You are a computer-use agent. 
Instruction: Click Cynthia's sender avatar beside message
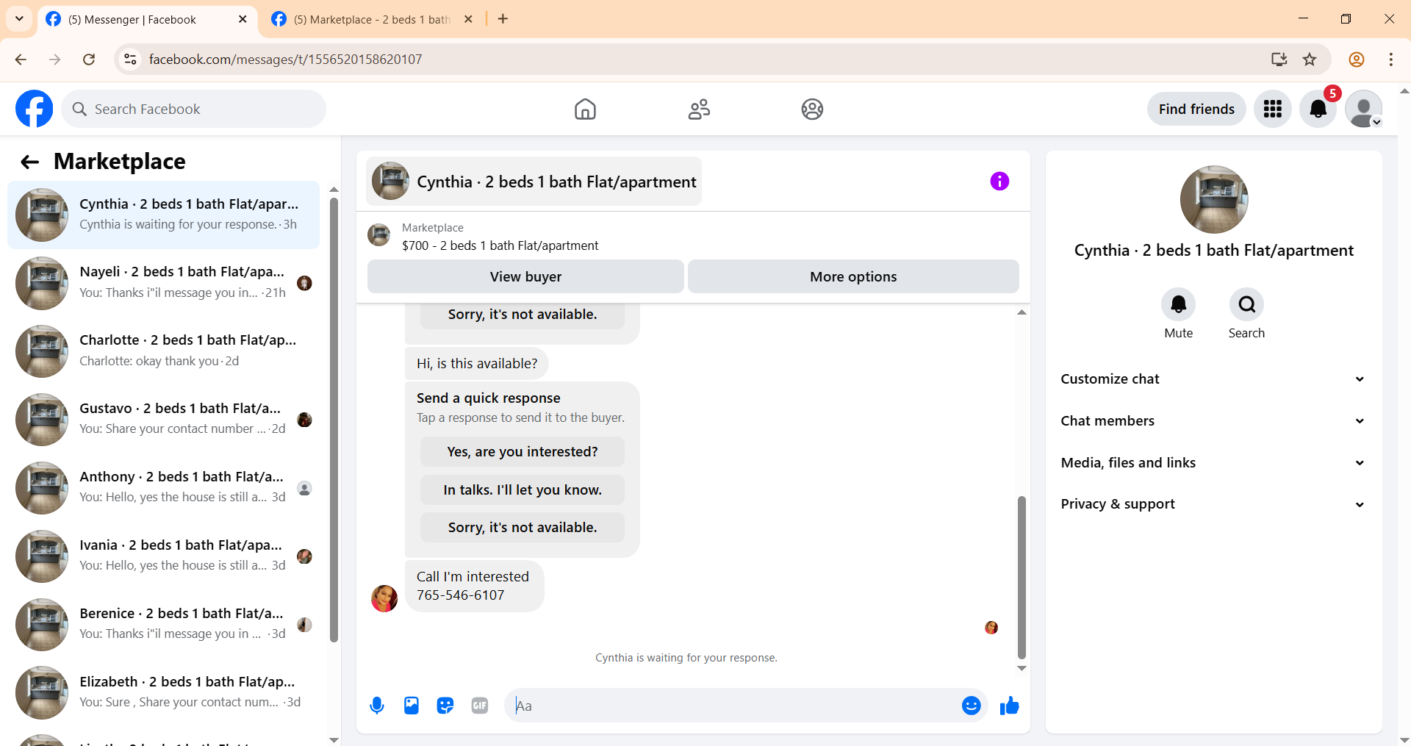(384, 598)
